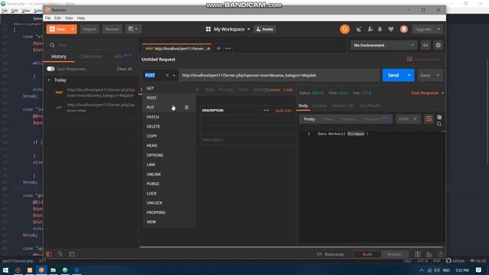Open notifications bell icon
Image resolution: width=489 pixels, height=275 pixels.
point(380,29)
